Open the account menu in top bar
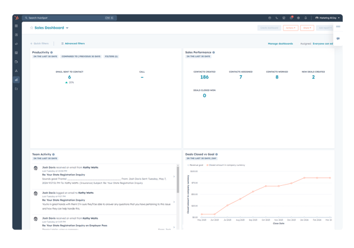Viewport: 354px width, 248px height. 327,18
